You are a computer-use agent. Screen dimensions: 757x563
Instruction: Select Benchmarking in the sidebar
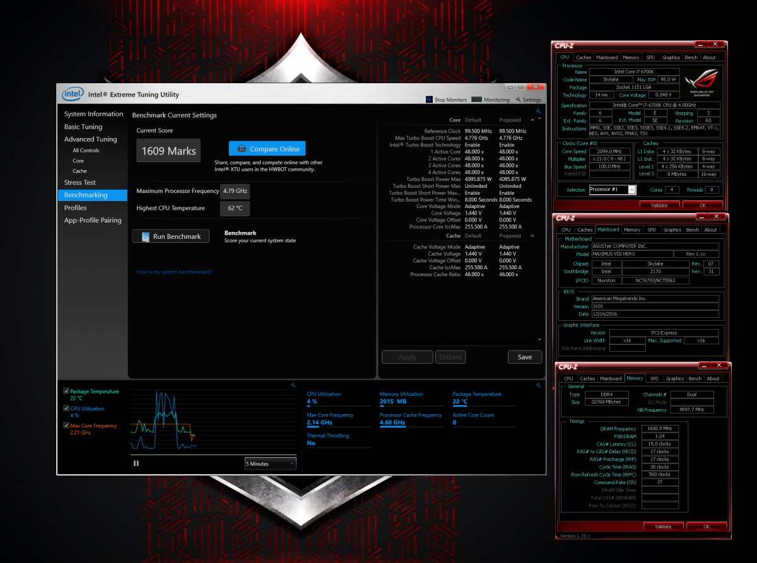[x=93, y=195]
